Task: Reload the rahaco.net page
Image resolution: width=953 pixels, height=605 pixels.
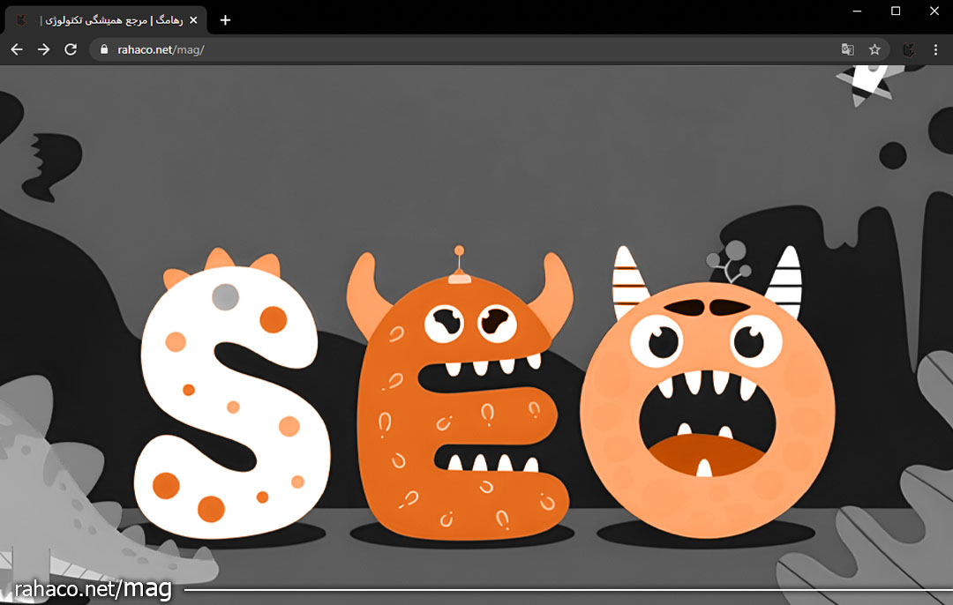Action: (x=71, y=49)
